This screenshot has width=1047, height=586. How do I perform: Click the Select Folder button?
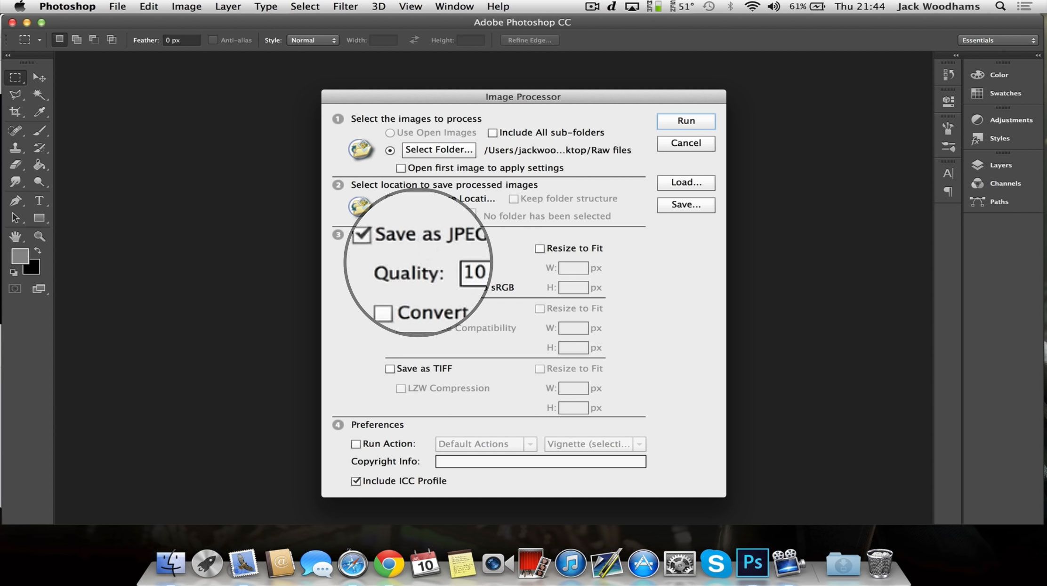click(438, 149)
